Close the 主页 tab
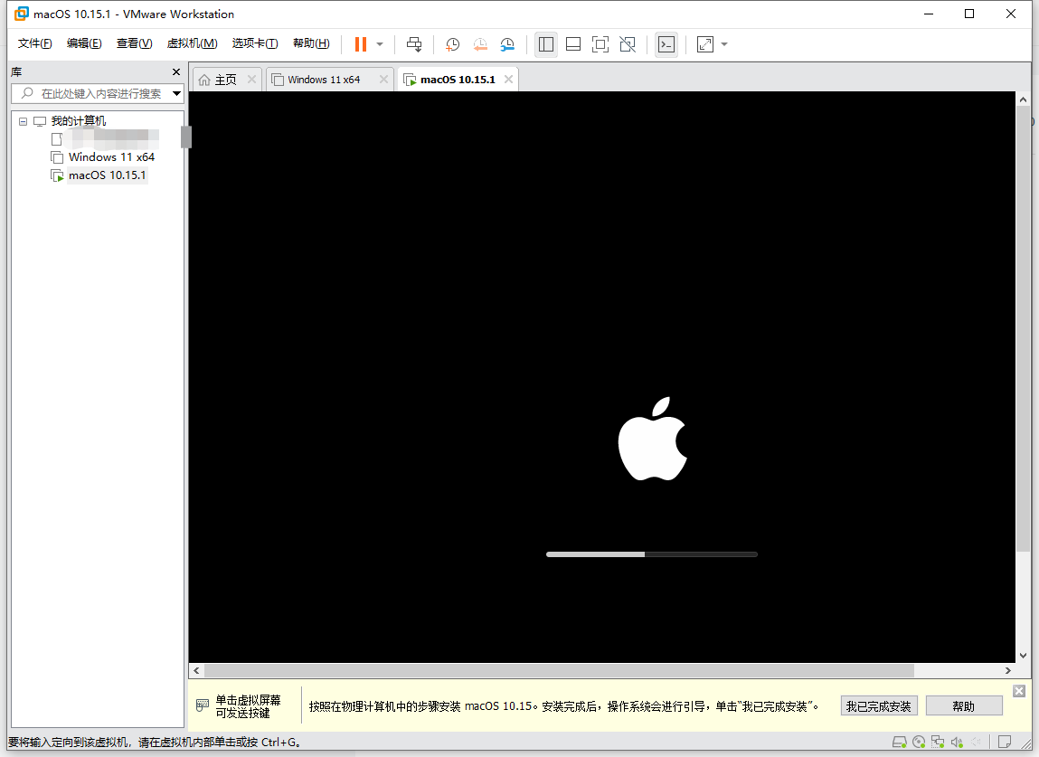1039x757 pixels. pyautogui.click(x=251, y=79)
